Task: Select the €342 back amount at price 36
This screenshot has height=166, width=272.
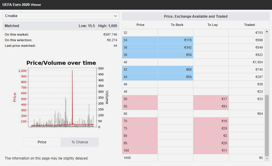Action: [175, 47]
